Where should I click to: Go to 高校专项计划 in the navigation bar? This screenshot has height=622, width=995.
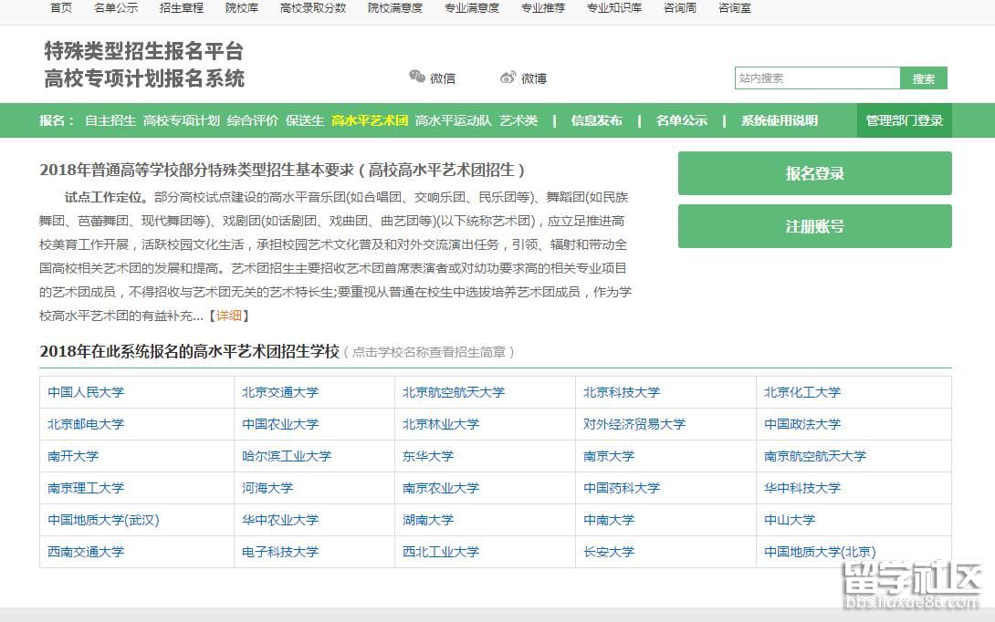(x=181, y=120)
